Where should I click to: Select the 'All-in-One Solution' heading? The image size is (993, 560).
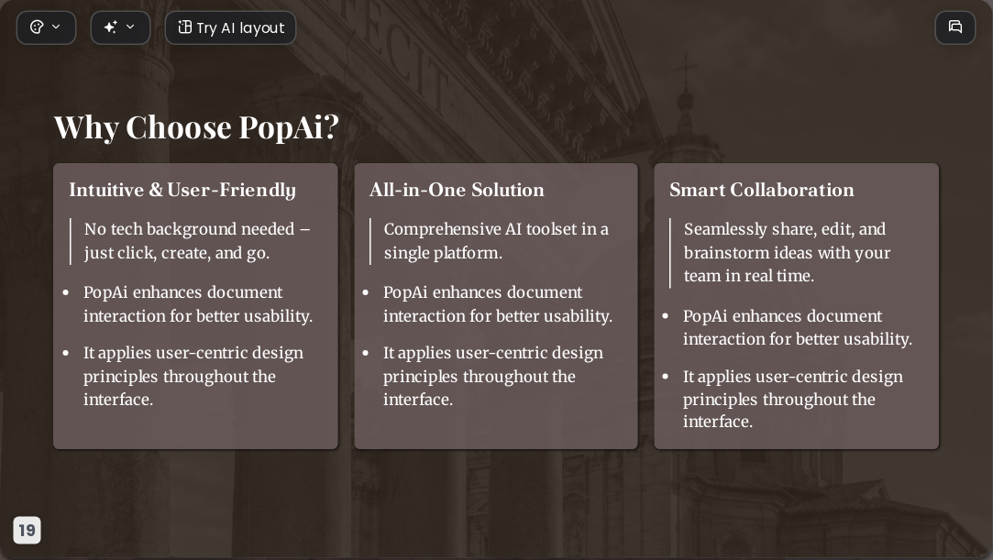[x=457, y=190]
